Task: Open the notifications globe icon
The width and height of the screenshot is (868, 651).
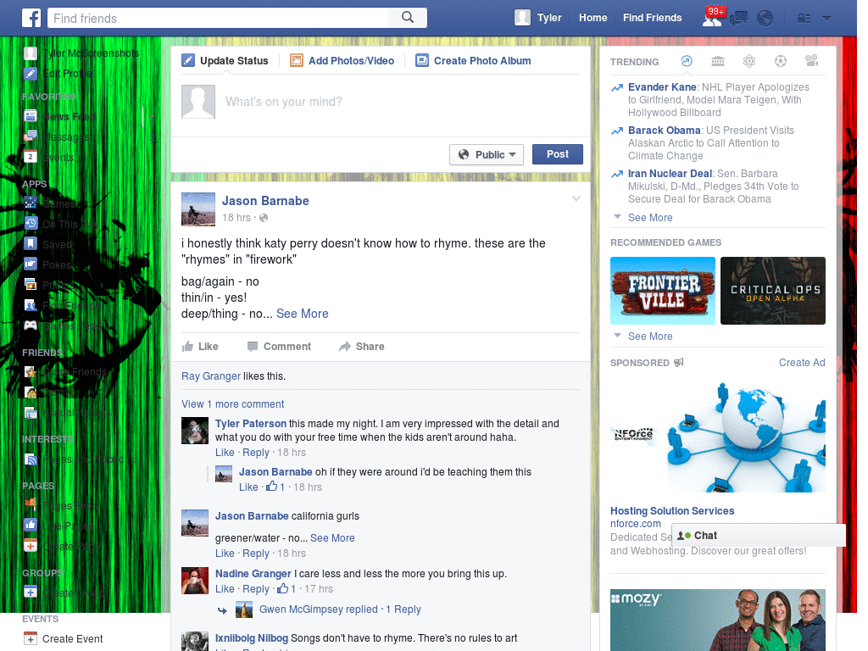Action: pos(765,19)
